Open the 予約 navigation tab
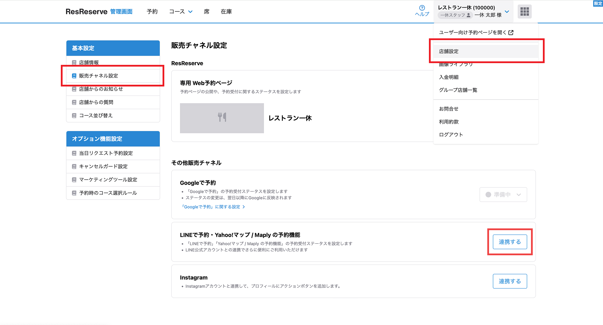Image resolution: width=603 pixels, height=325 pixels. (152, 12)
